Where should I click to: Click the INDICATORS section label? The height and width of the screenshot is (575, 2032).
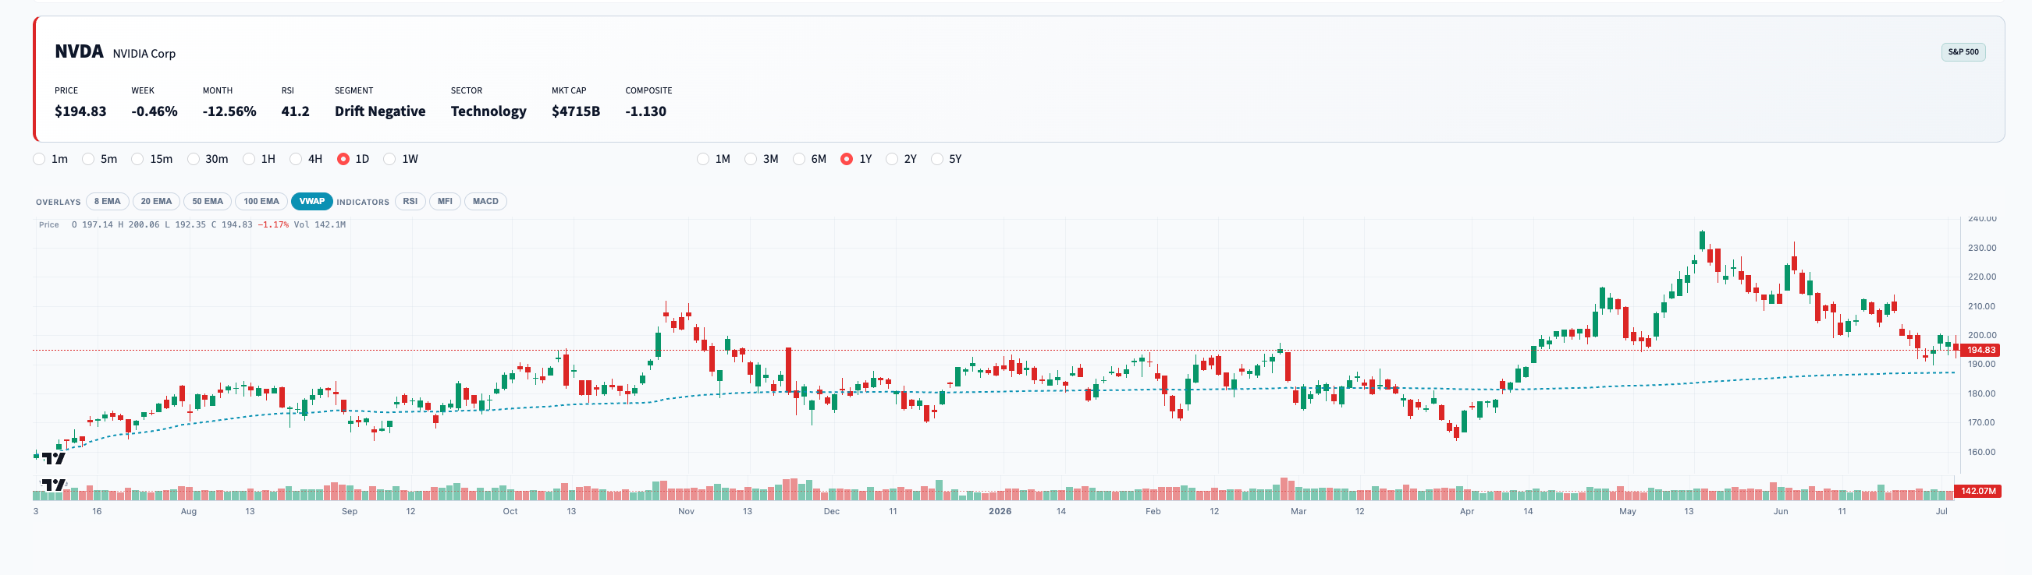(x=363, y=203)
